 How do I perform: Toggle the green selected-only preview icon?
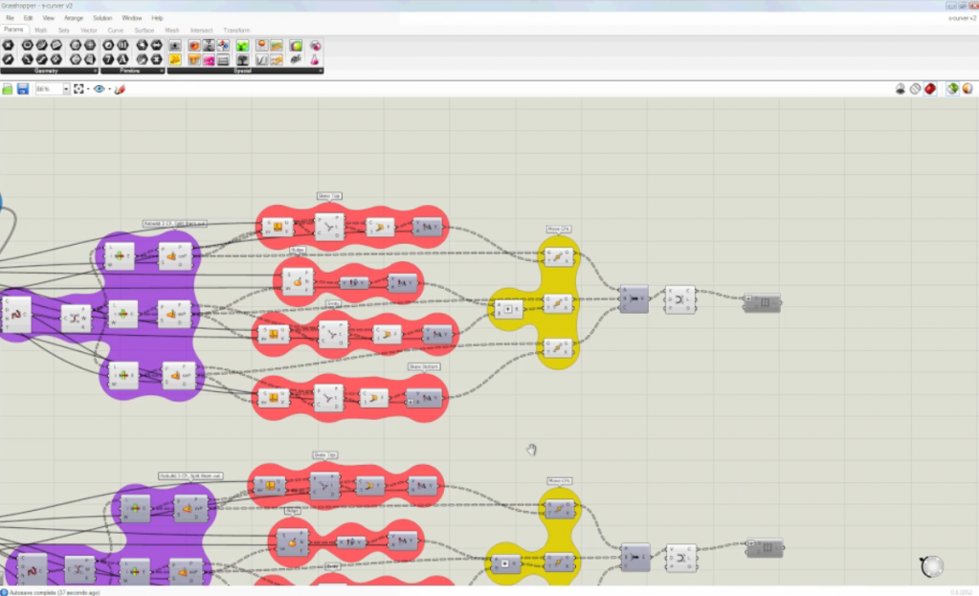click(x=953, y=89)
